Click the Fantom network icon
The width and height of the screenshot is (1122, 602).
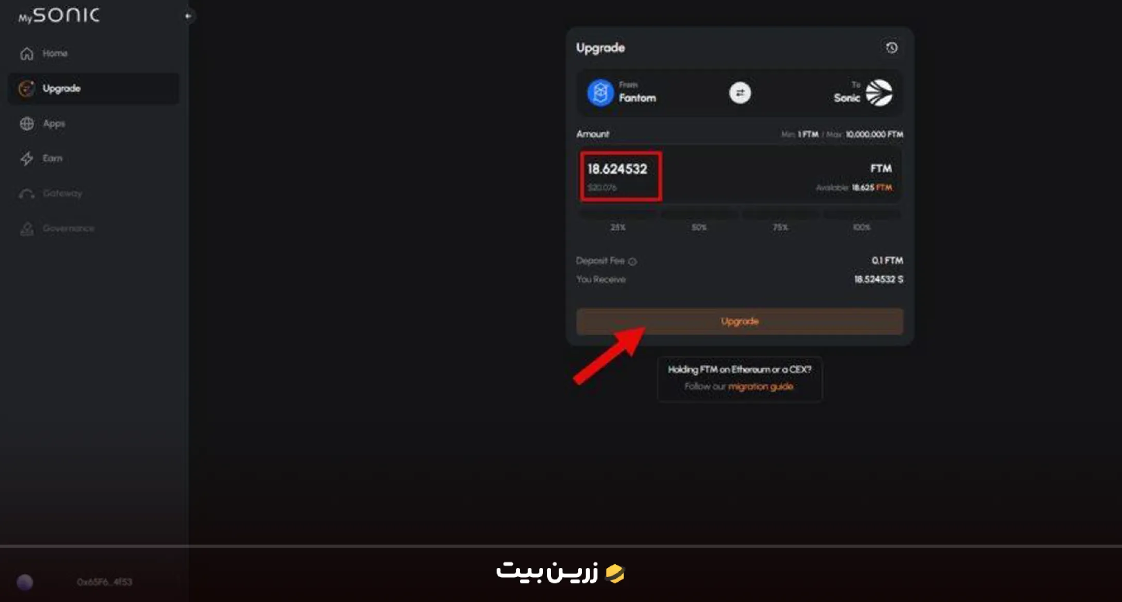[x=600, y=93]
